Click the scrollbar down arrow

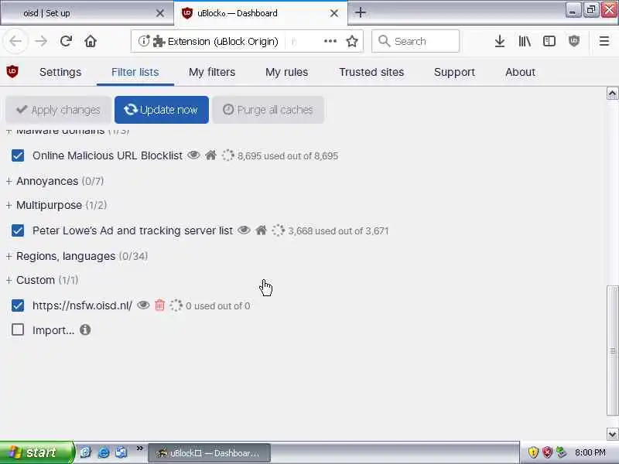(x=612, y=435)
